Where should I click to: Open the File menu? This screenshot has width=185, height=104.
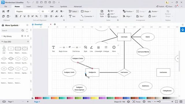(5, 6)
